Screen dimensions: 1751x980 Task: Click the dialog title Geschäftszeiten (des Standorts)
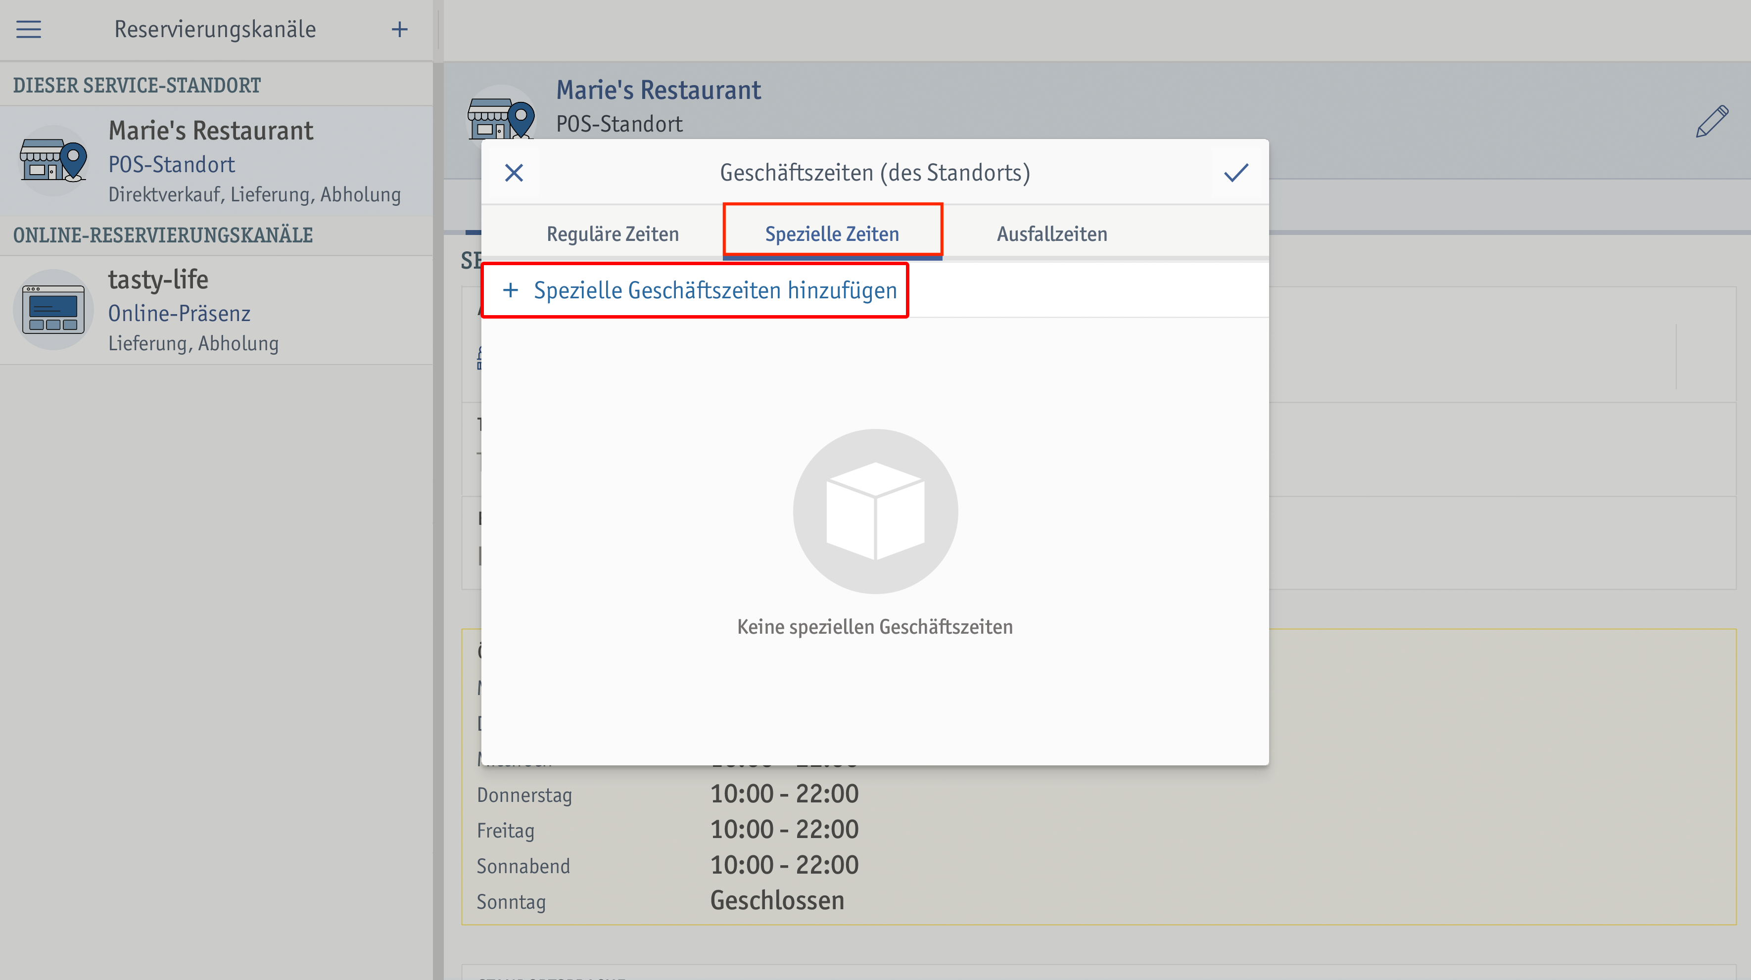pyautogui.click(x=875, y=173)
